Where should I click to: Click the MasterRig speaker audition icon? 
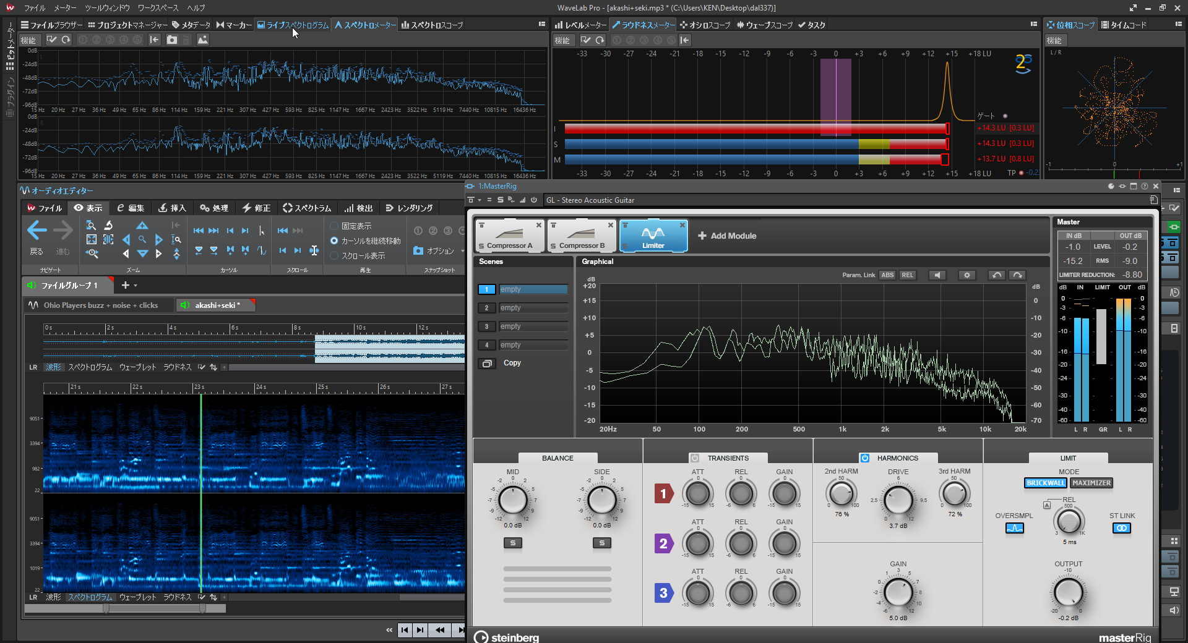(x=937, y=275)
